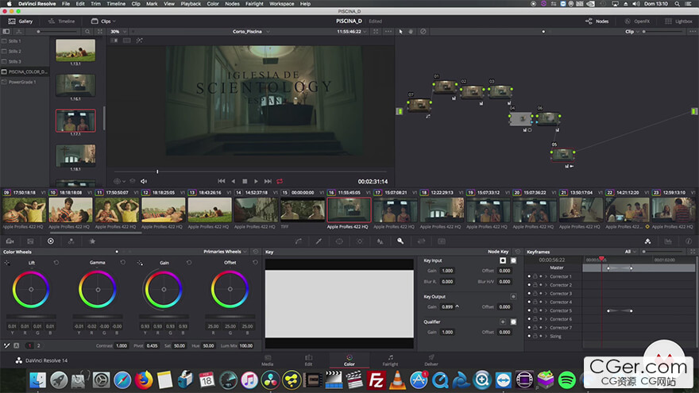Reset the Offset color wheel
The height and width of the screenshot is (393, 699).
coord(255,263)
